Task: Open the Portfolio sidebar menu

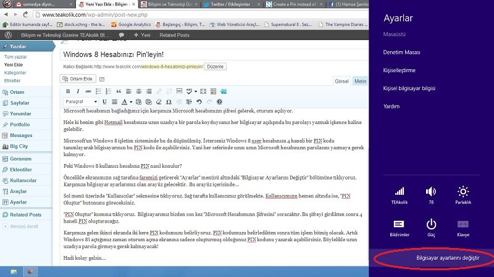Action: tap(27, 125)
